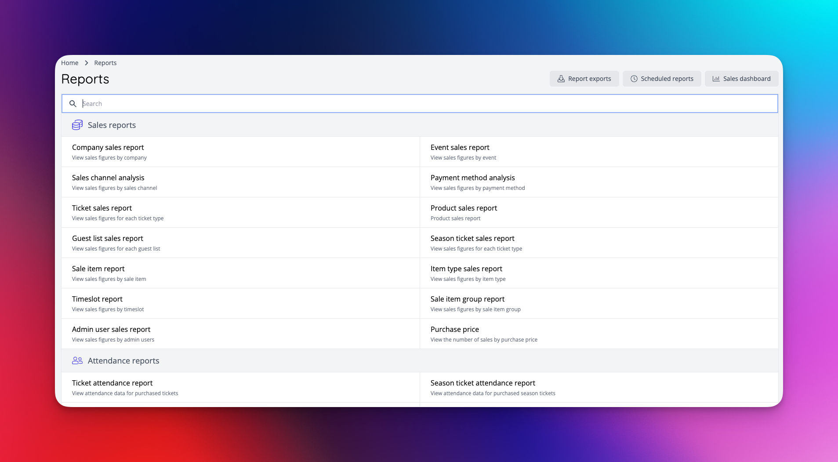Click the Scheduled reports clock icon
The image size is (838, 462).
tap(634, 79)
